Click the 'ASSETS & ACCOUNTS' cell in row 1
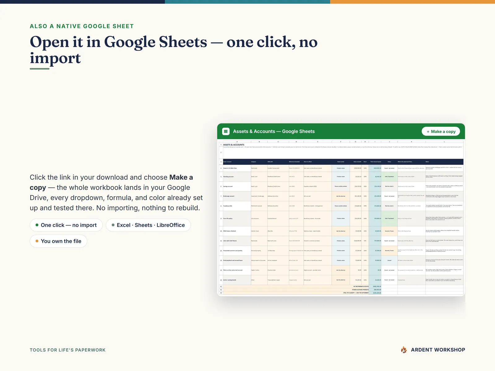495x371 pixels. [x=234, y=145]
